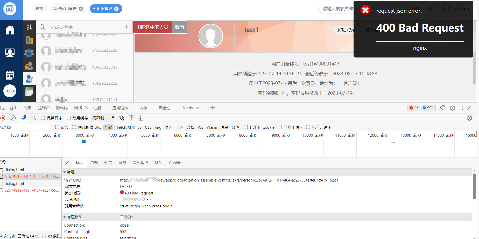Image resolution: width=479 pixels, height=239 pixels.
Task: Open the DevTools network search magnifier
Action: point(34,118)
